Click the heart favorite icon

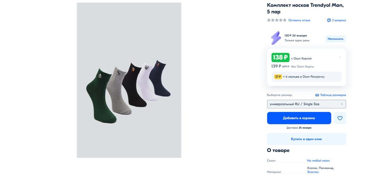(340, 118)
